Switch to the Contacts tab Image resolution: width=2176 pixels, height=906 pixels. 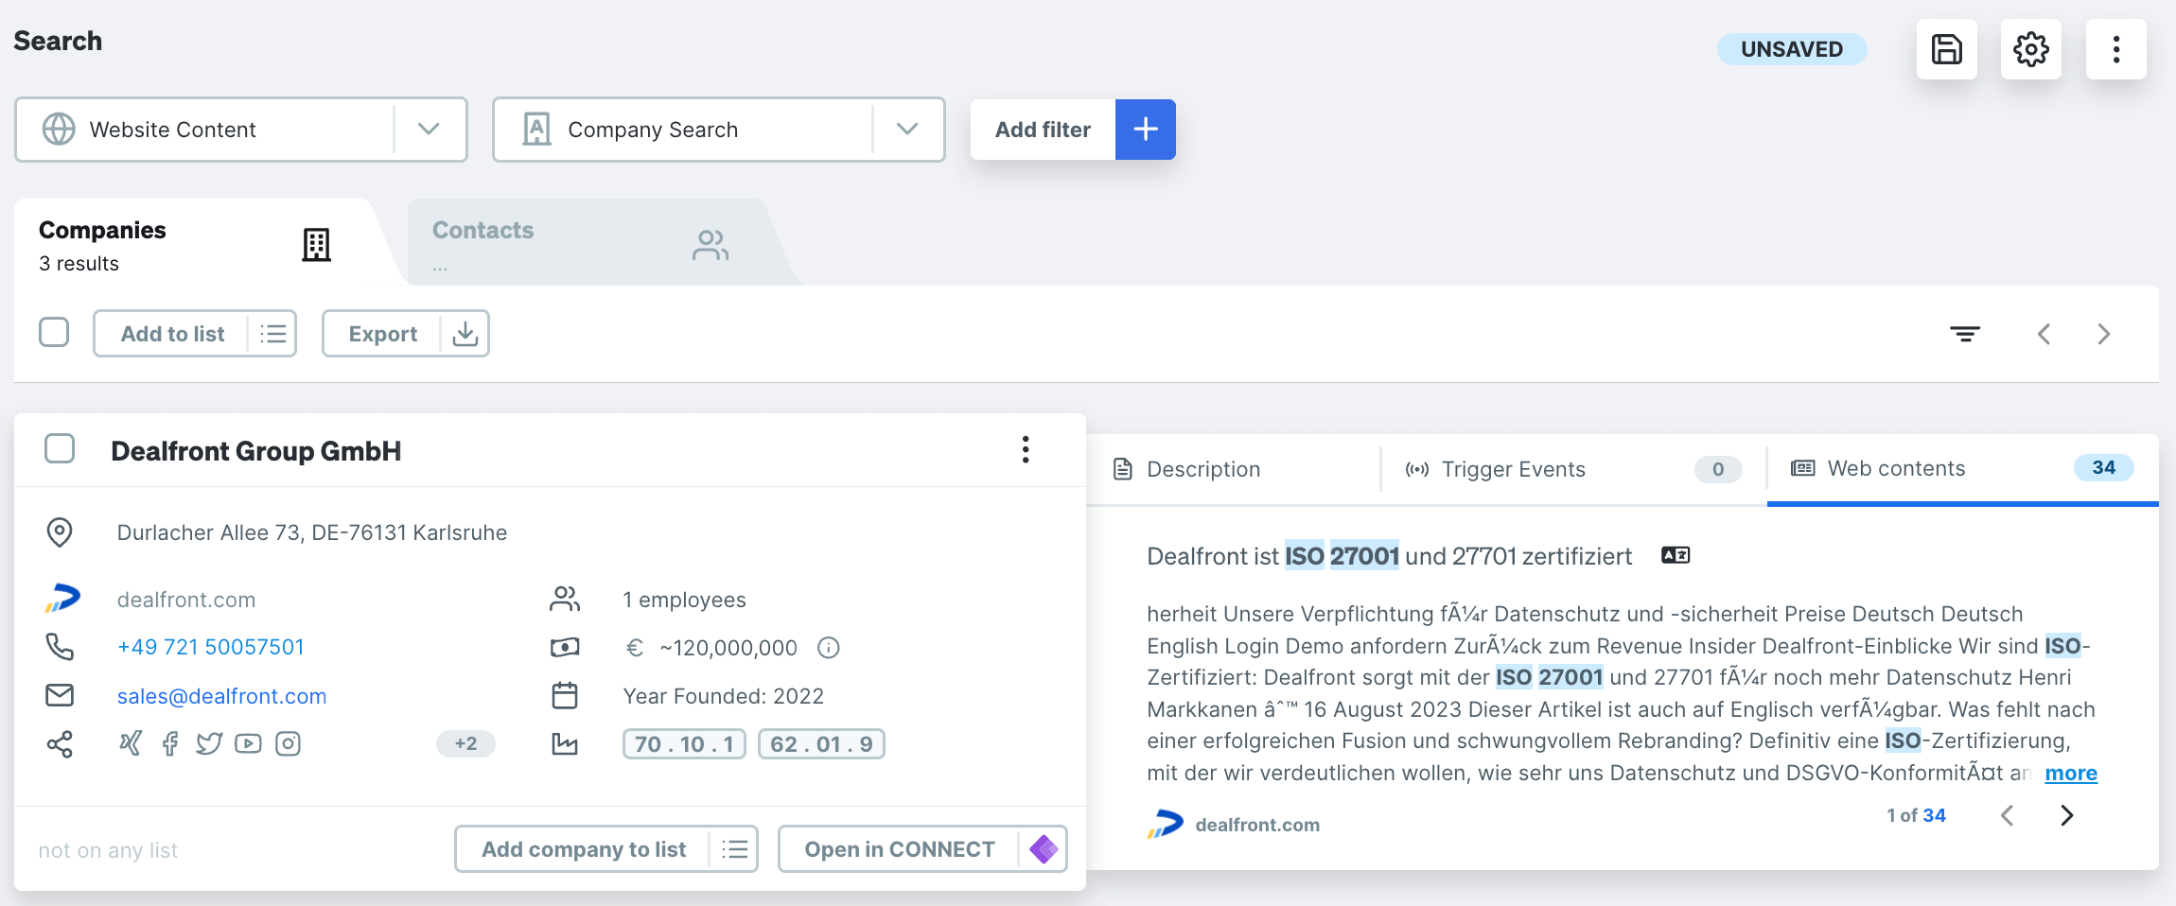(483, 230)
